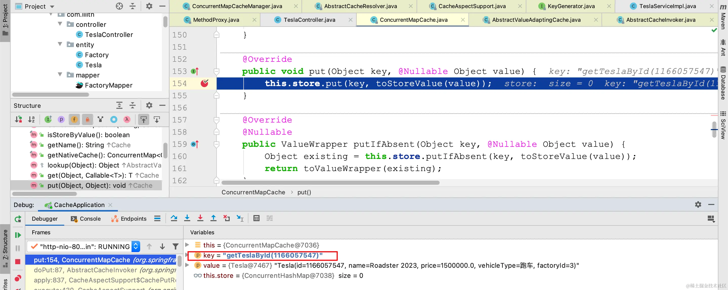
Task: Switch to TeslaController.java tab
Action: [309, 20]
